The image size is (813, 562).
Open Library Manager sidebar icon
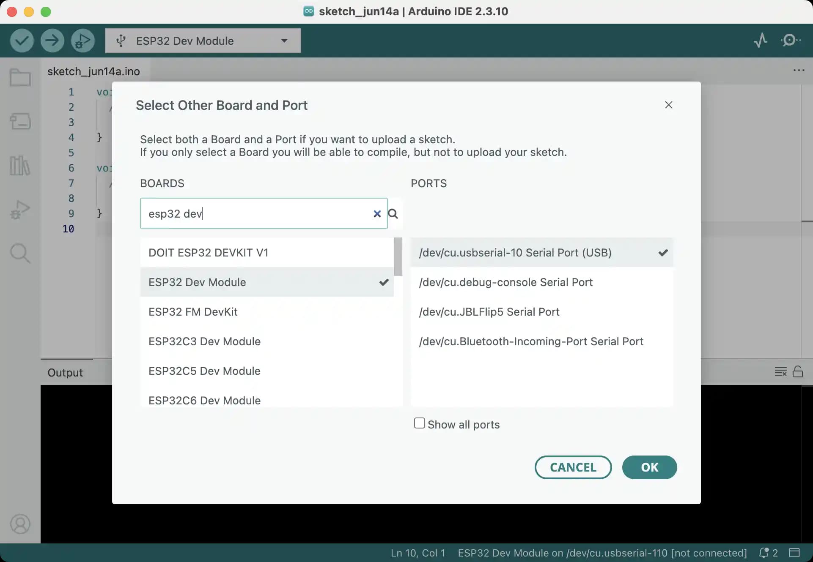[x=20, y=165]
